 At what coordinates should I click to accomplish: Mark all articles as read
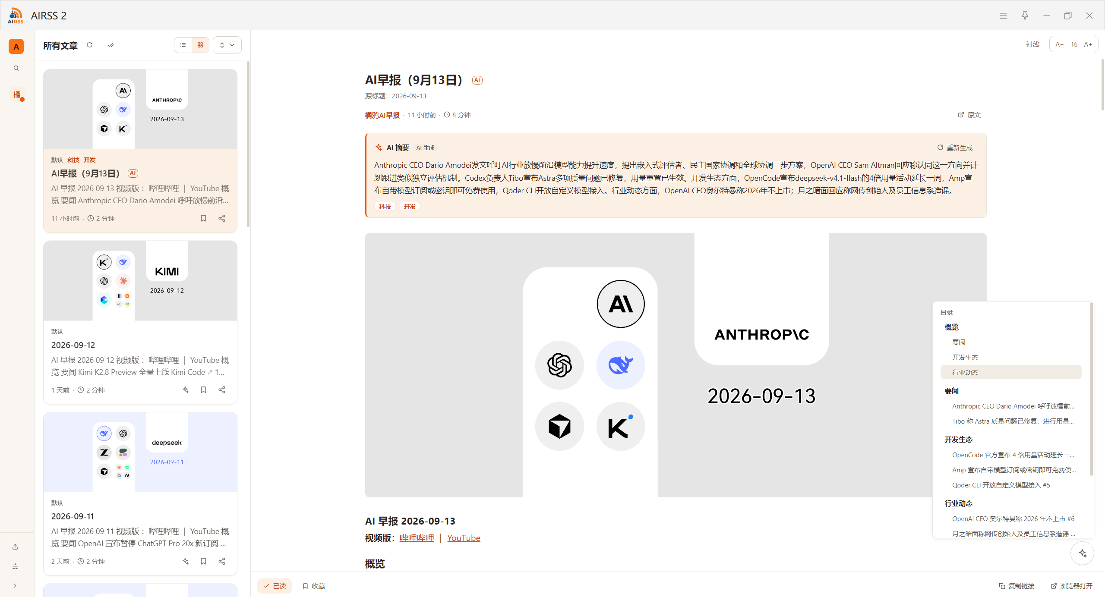pyautogui.click(x=110, y=45)
